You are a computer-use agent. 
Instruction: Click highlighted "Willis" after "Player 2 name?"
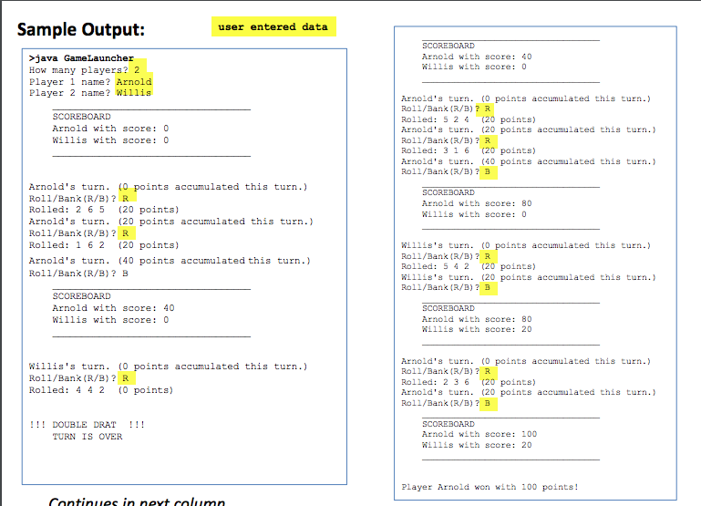134,92
